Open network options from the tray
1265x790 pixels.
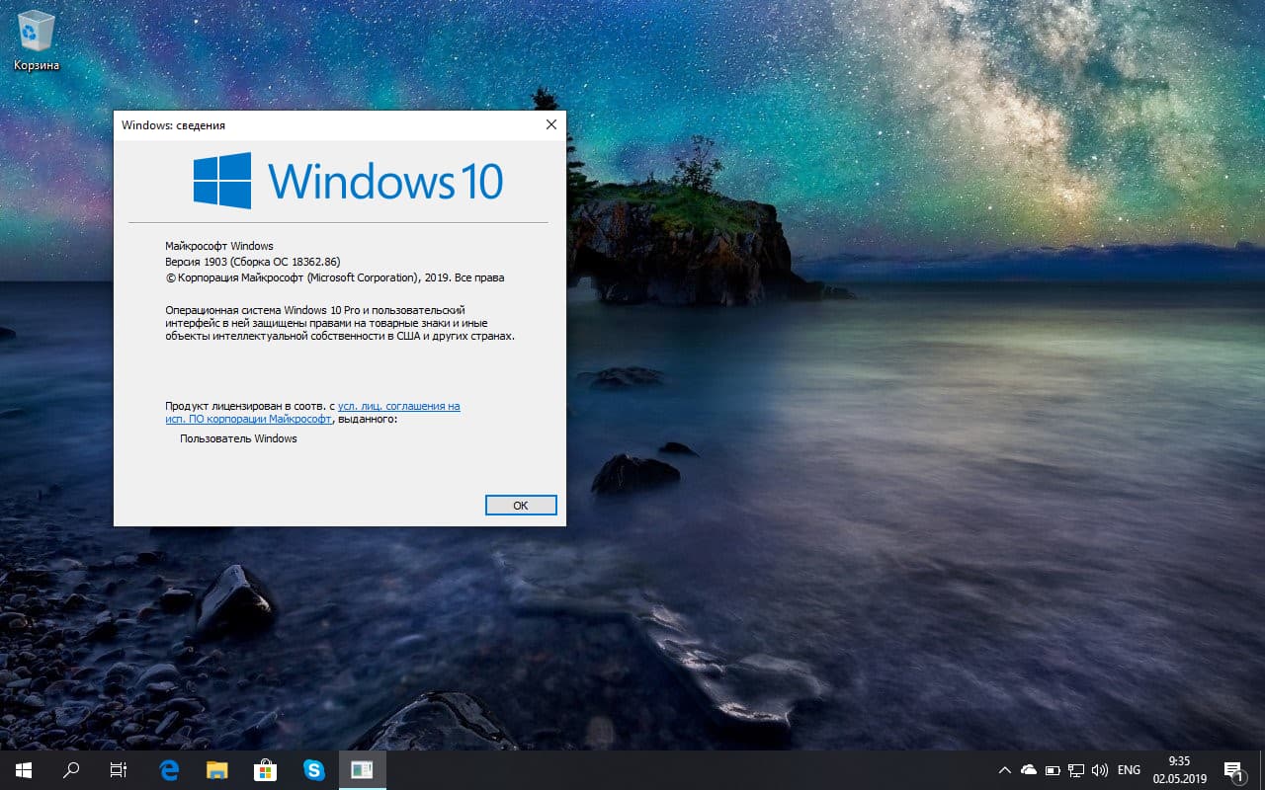point(1076,769)
